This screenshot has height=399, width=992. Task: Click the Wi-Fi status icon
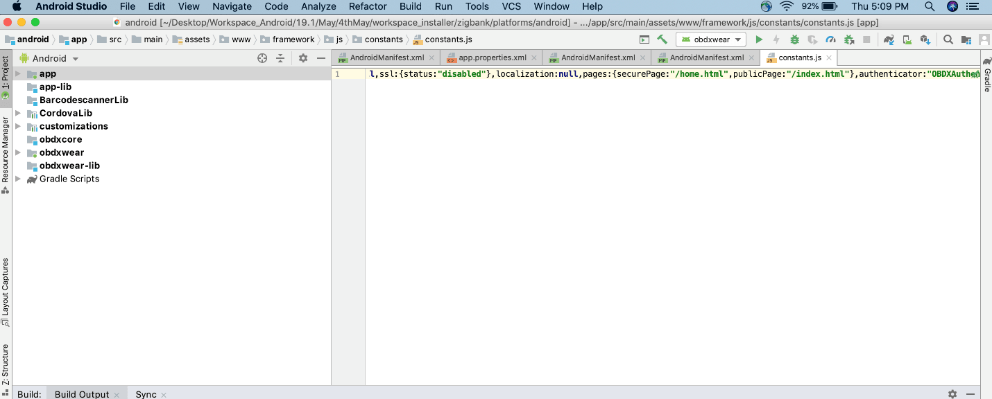coord(786,6)
